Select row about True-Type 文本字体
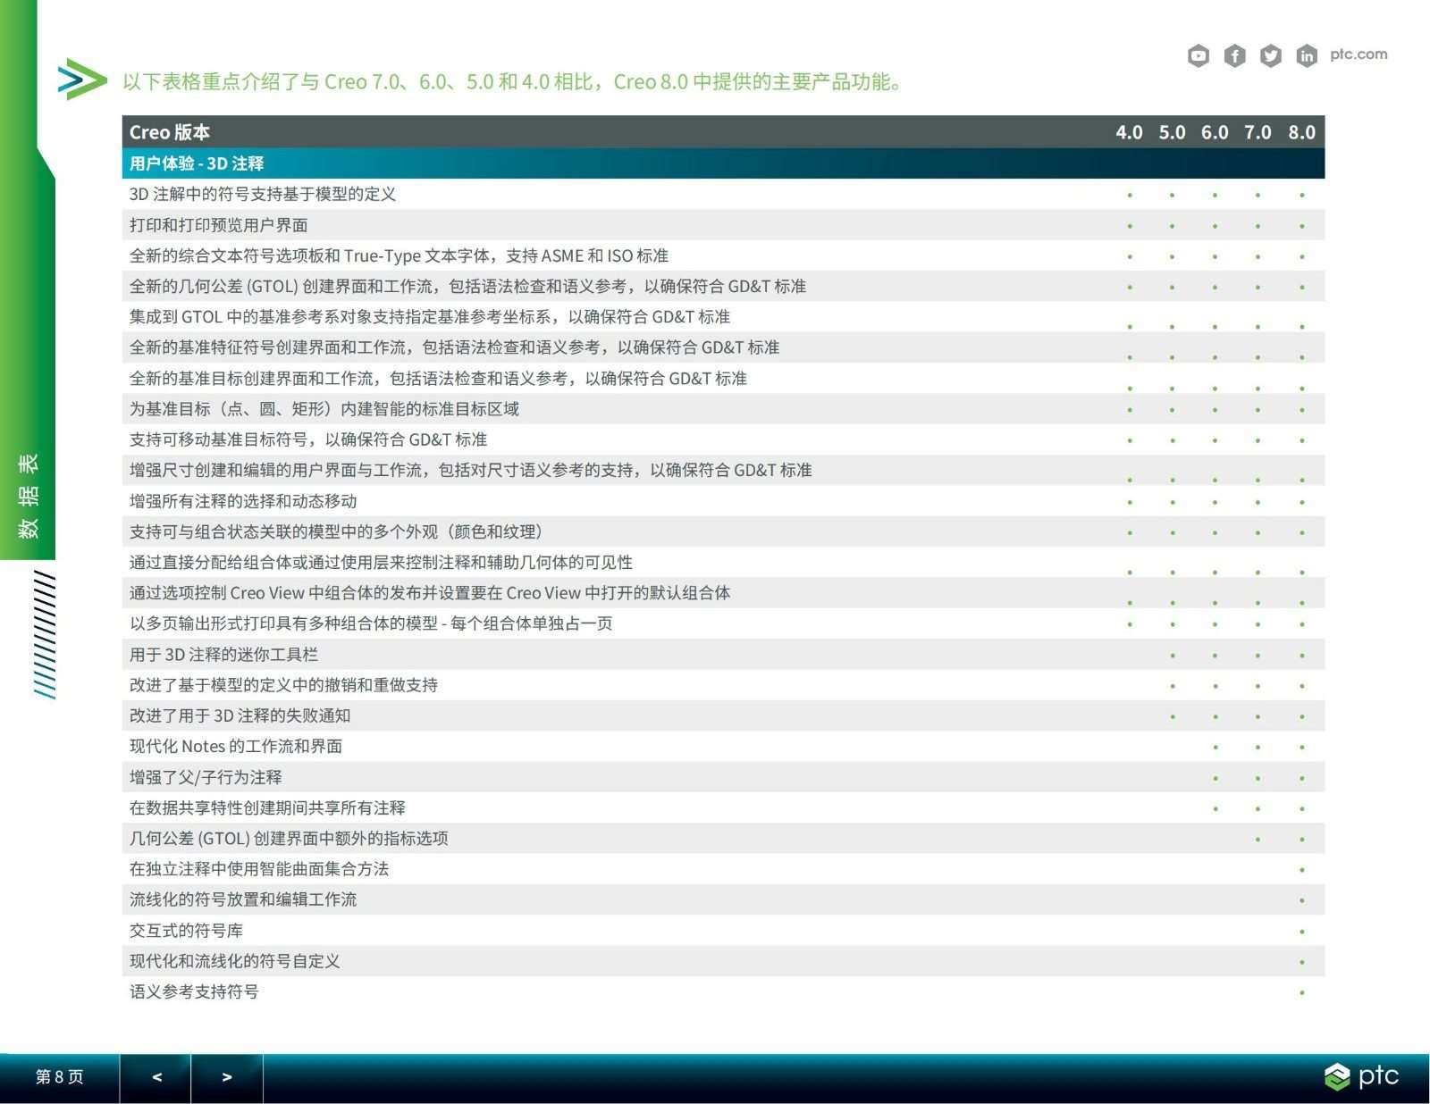The image size is (1430, 1104). [723, 255]
